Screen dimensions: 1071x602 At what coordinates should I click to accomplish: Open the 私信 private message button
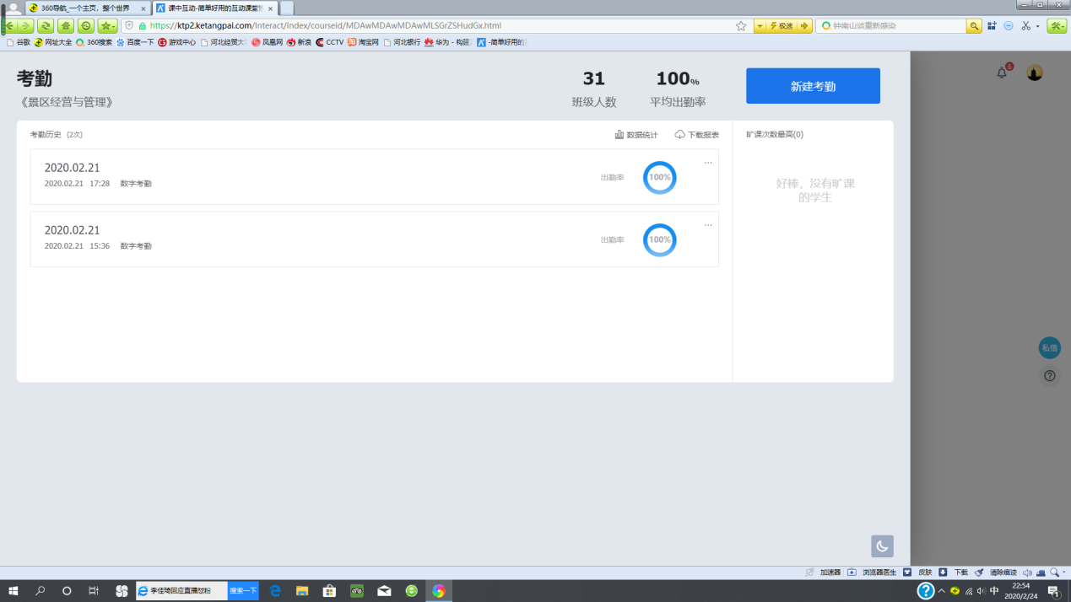(x=1049, y=347)
